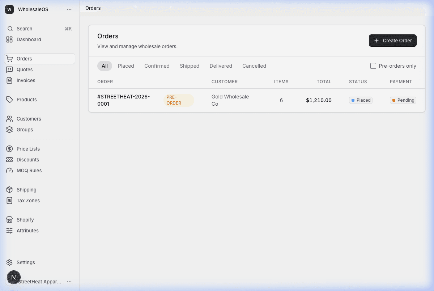Click the Products tag icon

point(10,99)
